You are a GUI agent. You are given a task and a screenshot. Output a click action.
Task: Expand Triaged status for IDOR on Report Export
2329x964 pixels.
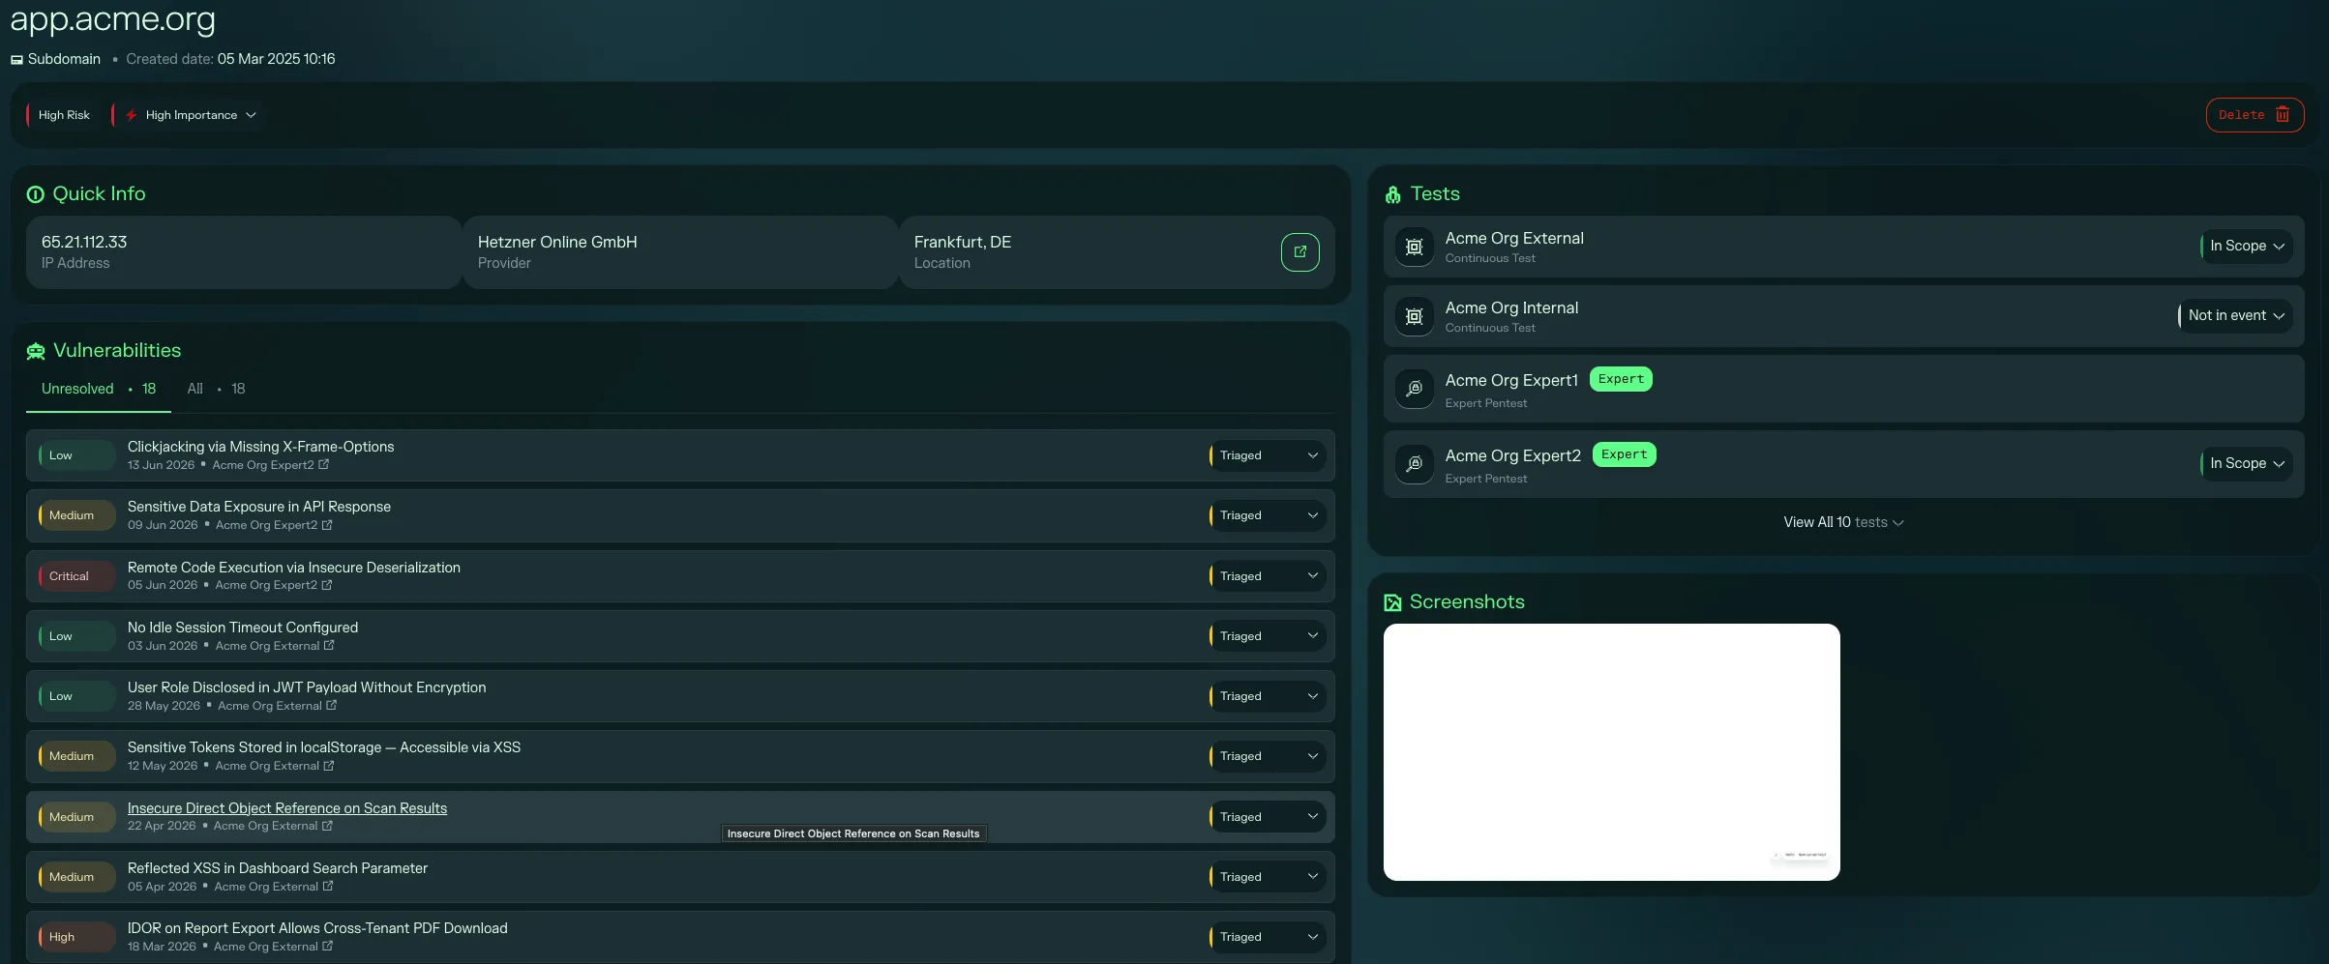pyautogui.click(x=1266, y=937)
